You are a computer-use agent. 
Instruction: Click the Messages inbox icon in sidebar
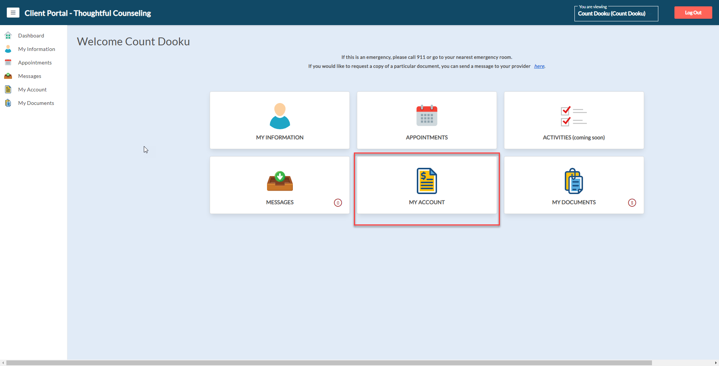(8, 76)
